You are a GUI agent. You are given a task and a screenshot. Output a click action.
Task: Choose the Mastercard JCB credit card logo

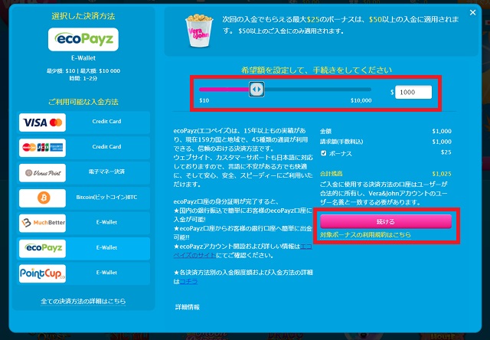point(43,147)
